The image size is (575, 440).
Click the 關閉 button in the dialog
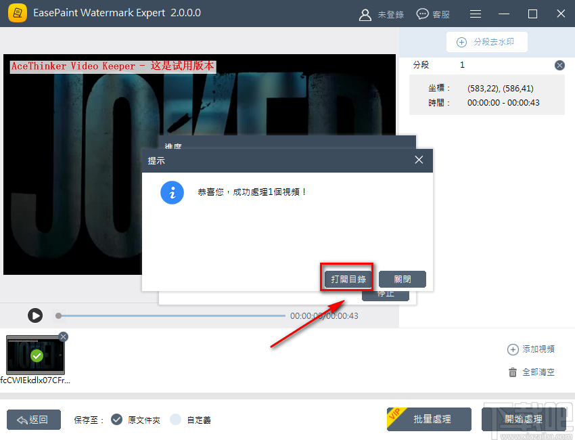pos(402,279)
